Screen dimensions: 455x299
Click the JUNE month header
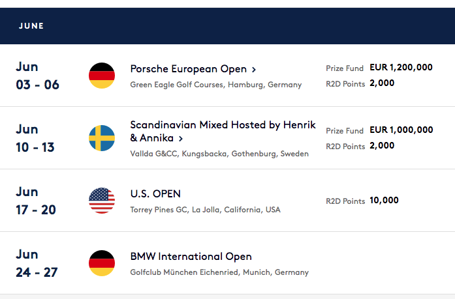tap(31, 26)
